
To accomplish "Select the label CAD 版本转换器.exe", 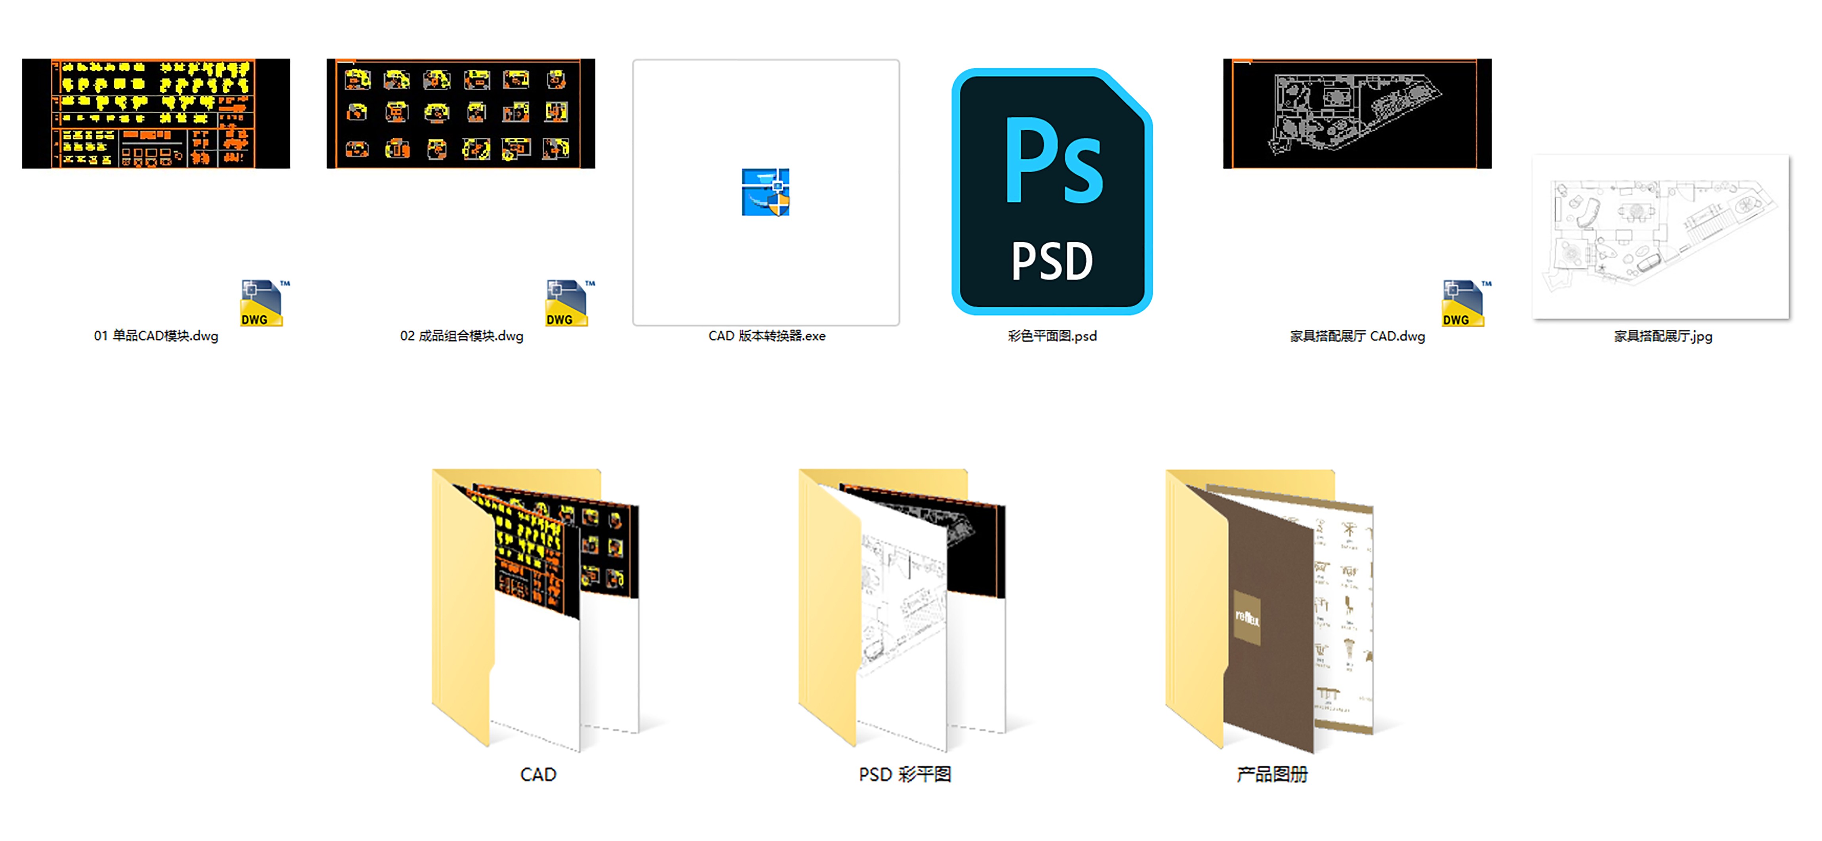I will pos(767,336).
